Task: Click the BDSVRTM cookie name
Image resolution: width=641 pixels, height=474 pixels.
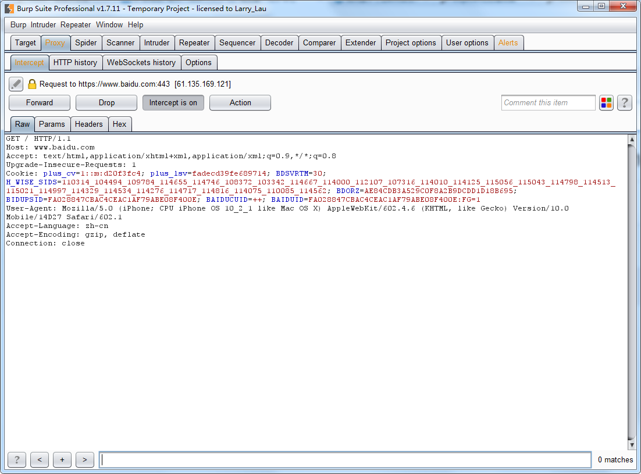Action: [292, 174]
